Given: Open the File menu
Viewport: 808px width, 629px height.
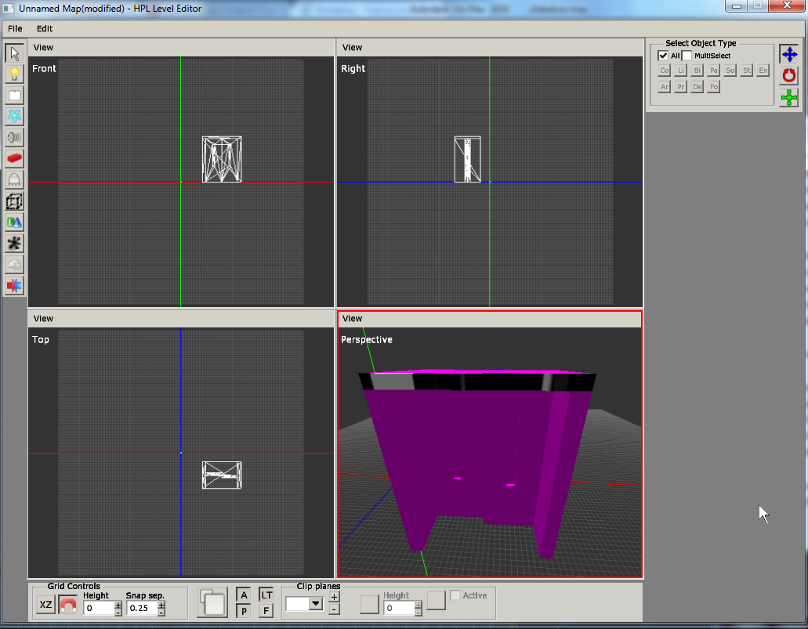Looking at the screenshot, I should coord(15,28).
